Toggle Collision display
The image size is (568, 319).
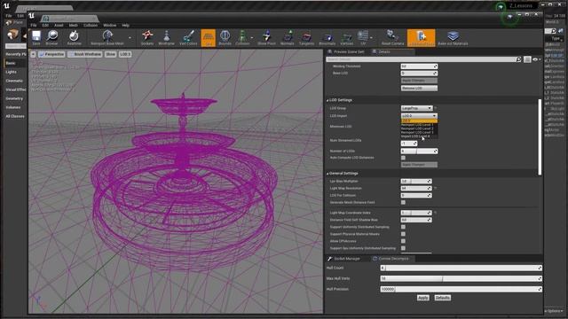tap(242, 37)
